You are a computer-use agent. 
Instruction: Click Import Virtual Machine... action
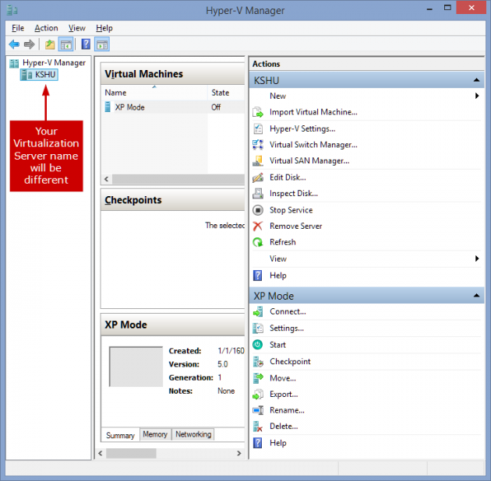pyautogui.click(x=313, y=112)
